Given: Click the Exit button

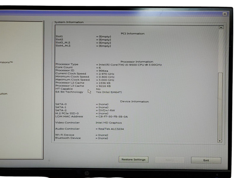Looking at the screenshot, I should [206, 160].
